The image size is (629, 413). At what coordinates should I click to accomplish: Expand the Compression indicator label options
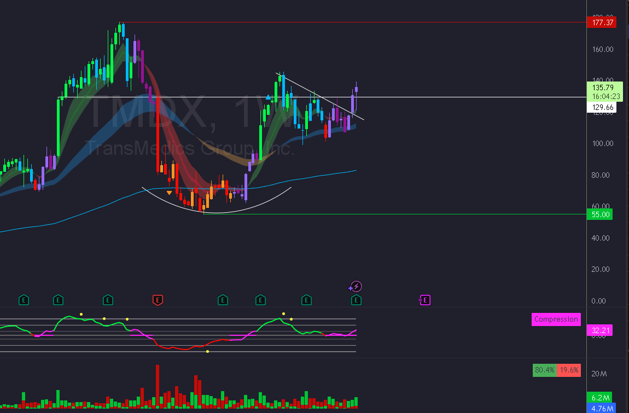tap(556, 319)
